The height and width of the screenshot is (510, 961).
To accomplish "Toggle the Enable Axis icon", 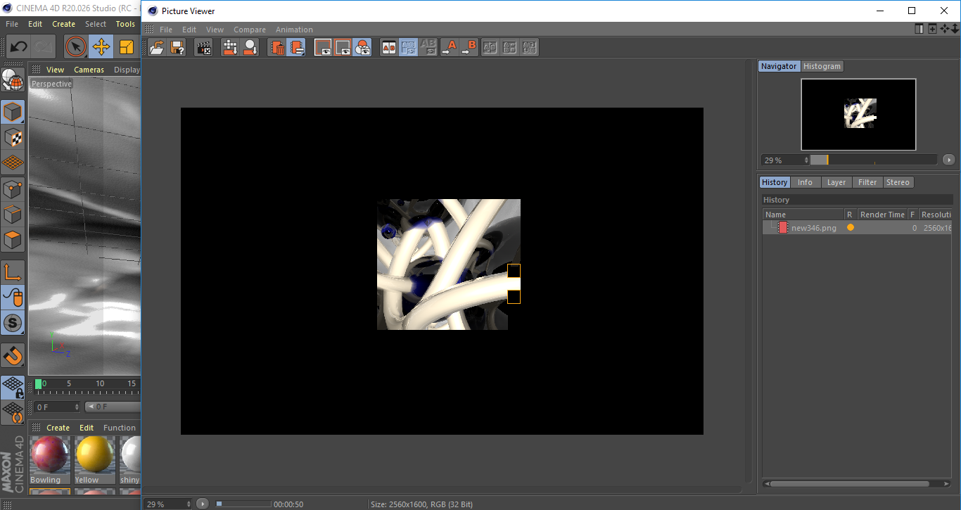I will point(13,272).
